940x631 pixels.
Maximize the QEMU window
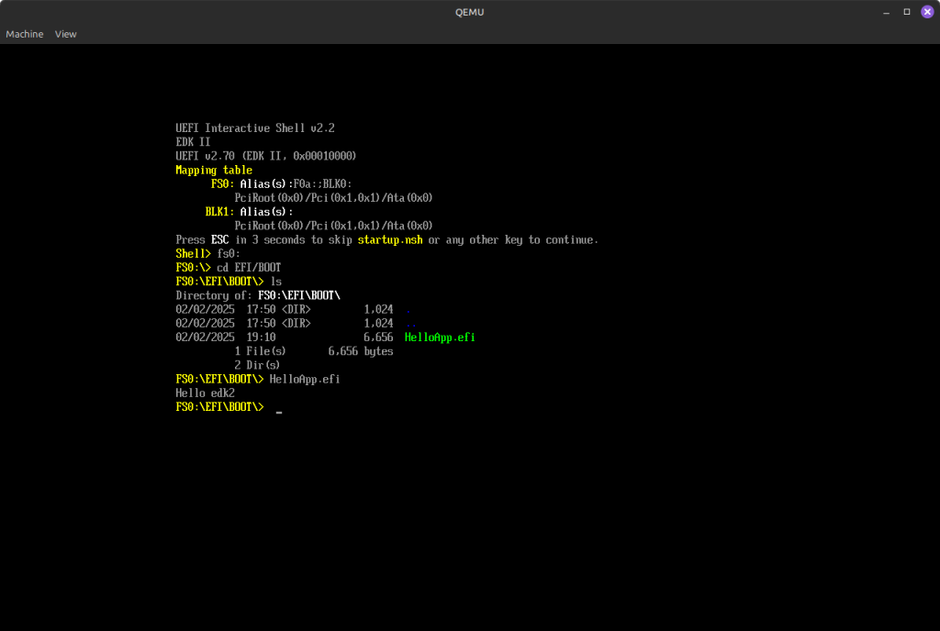coord(907,11)
